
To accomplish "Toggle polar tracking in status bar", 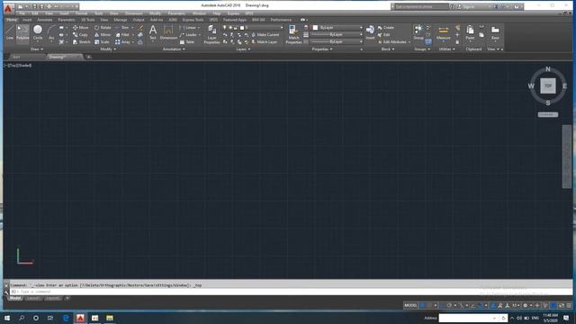I will (449, 305).
